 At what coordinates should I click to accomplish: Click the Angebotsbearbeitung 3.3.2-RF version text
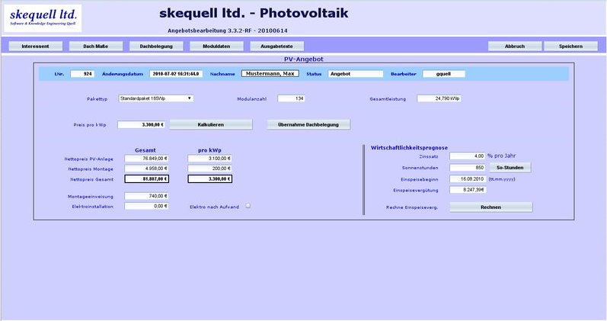pos(228,30)
